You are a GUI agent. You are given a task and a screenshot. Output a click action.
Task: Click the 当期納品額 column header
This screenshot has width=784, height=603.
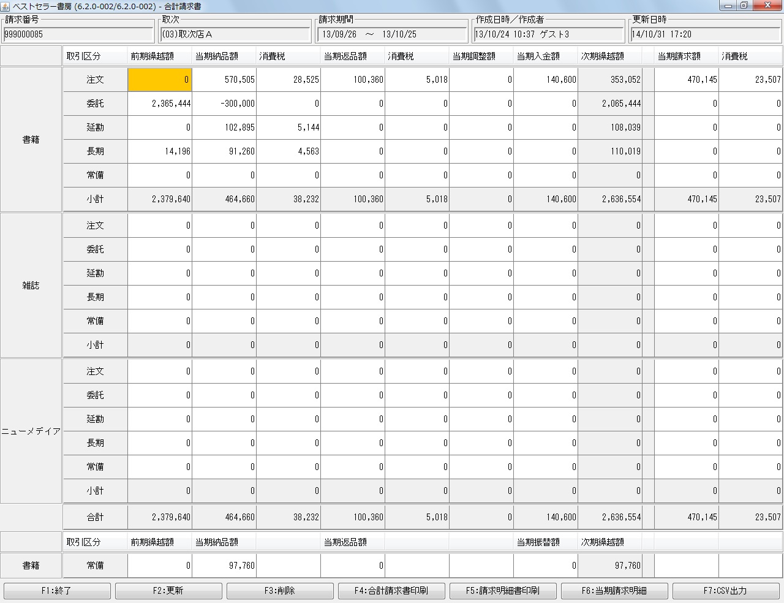(x=224, y=56)
